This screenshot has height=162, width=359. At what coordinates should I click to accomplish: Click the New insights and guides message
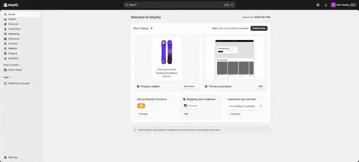(179, 130)
